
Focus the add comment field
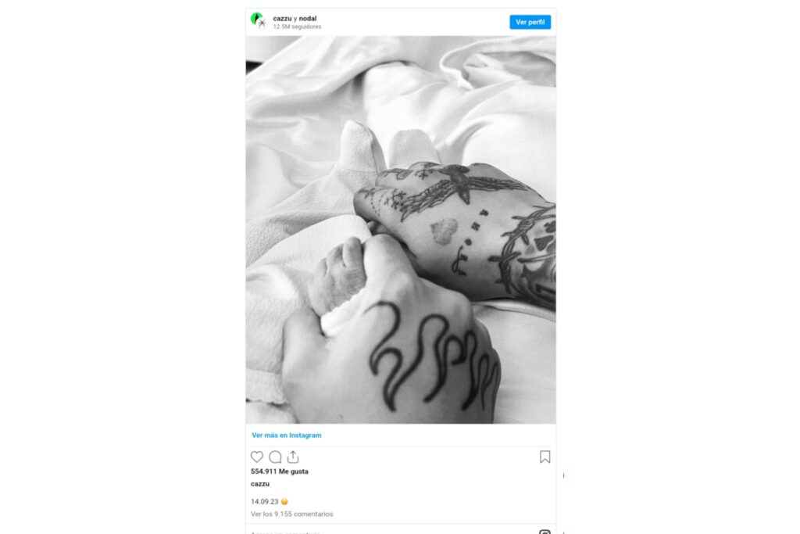[x=387, y=532]
